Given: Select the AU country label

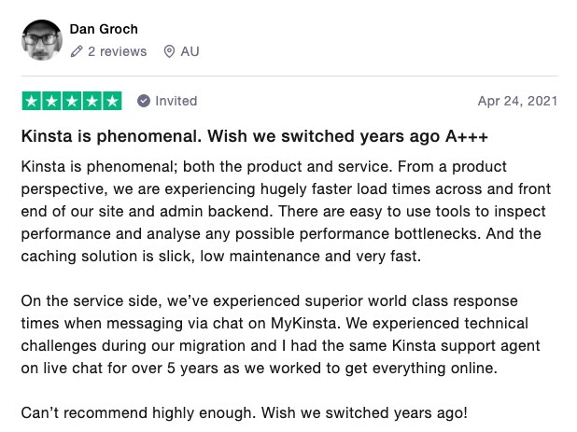Looking at the screenshot, I should [190, 52].
